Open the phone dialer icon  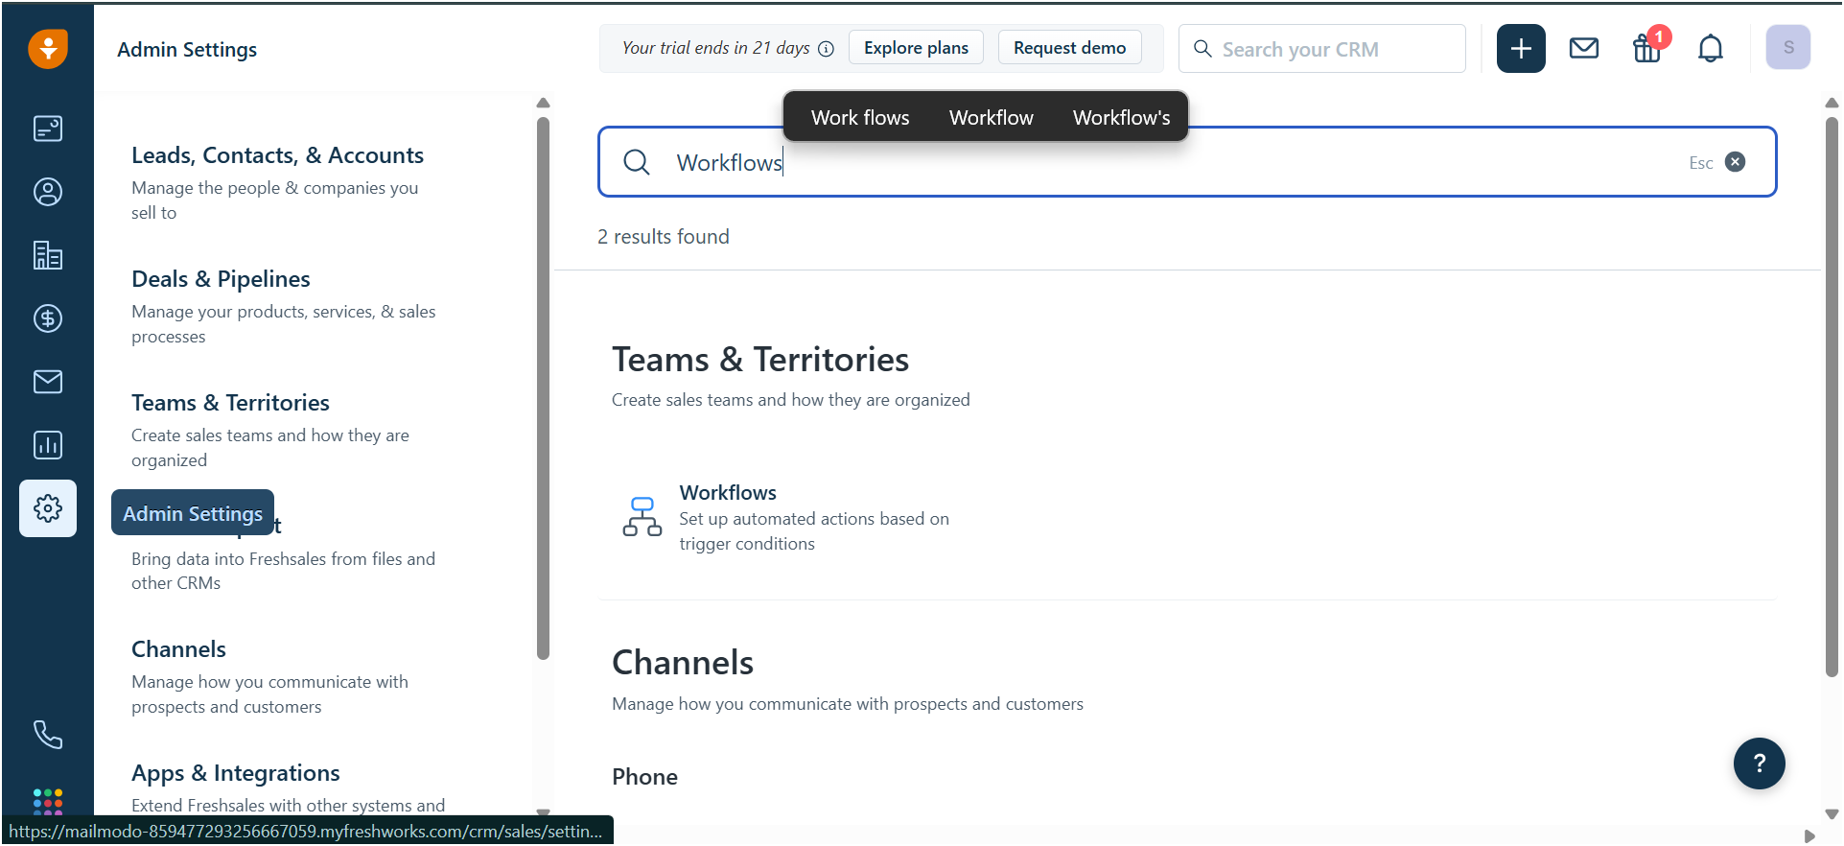tap(48, 735)
